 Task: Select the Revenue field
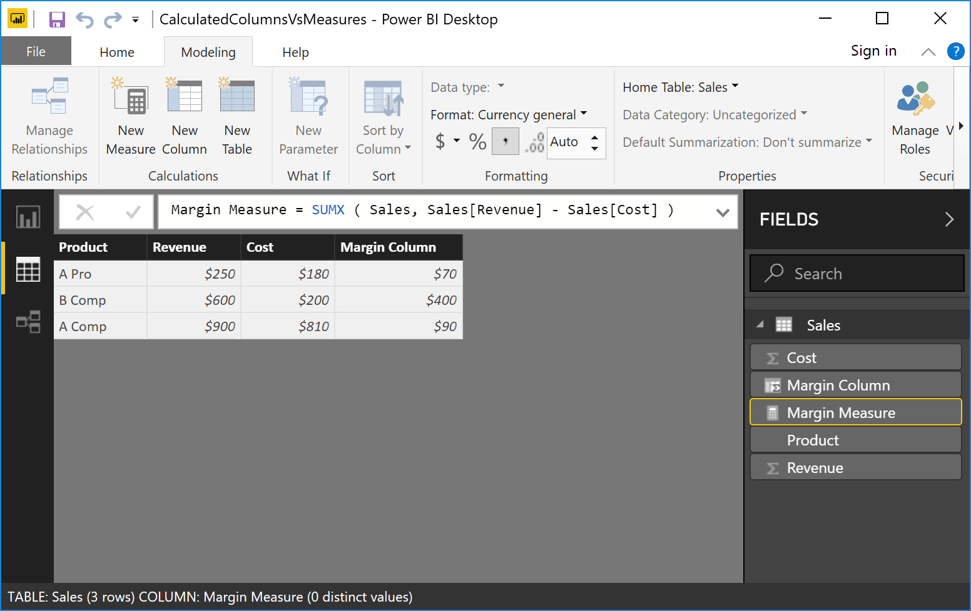[x=855, y=467]
